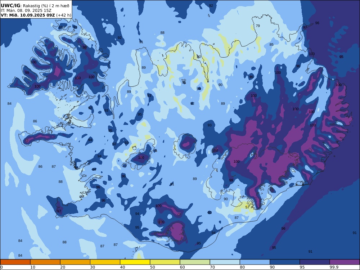Click the 'VT: Mið. 10.09.2025 09Z' valid time

coord(28,15)
